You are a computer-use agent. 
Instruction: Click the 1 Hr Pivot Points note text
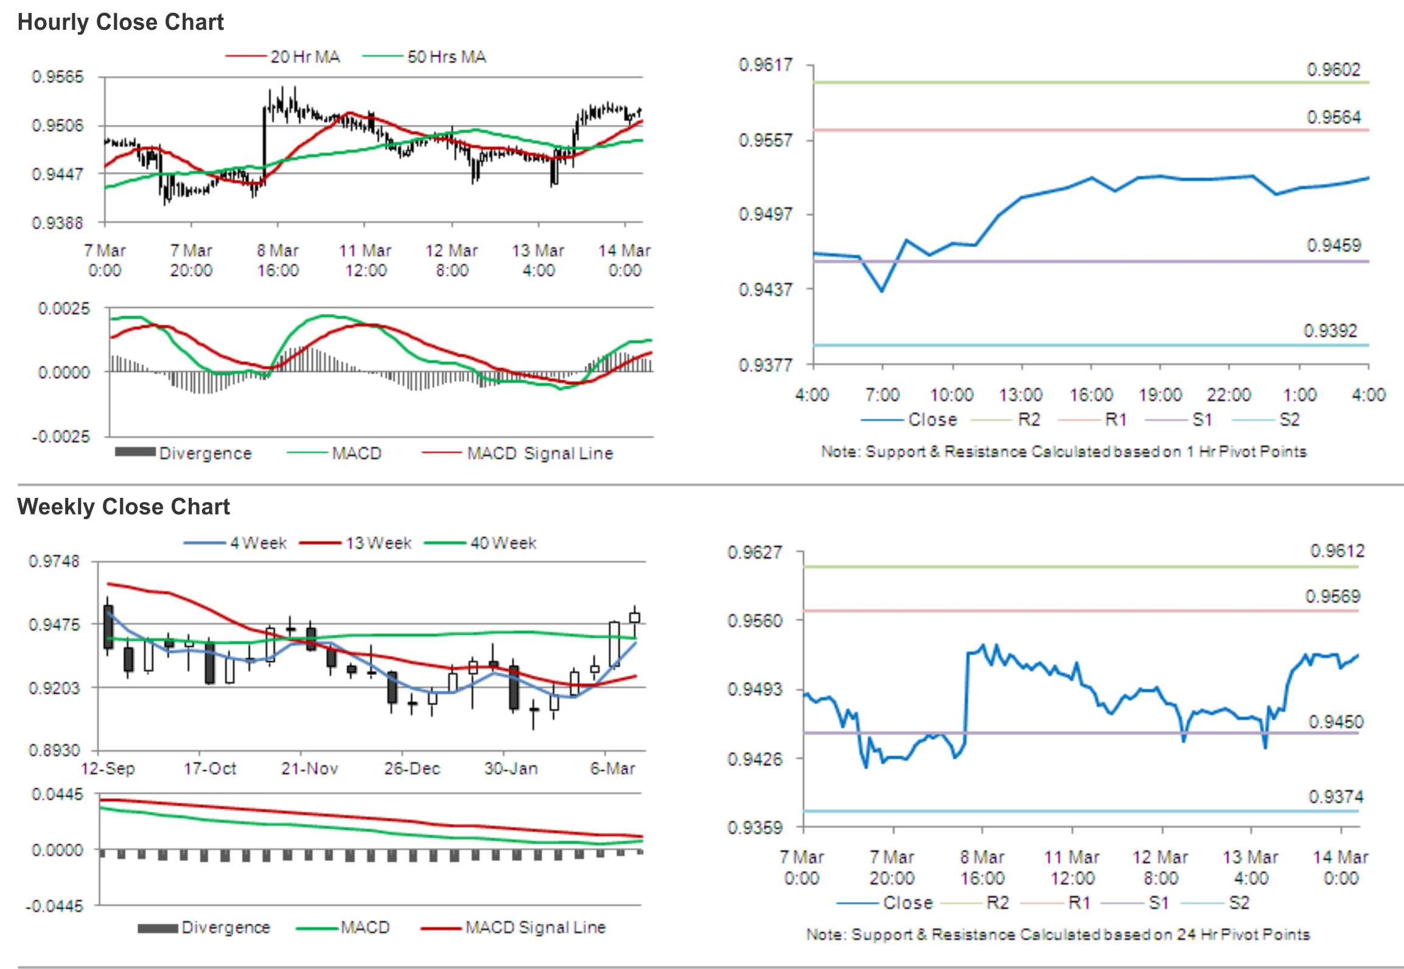coord(1063,452)
